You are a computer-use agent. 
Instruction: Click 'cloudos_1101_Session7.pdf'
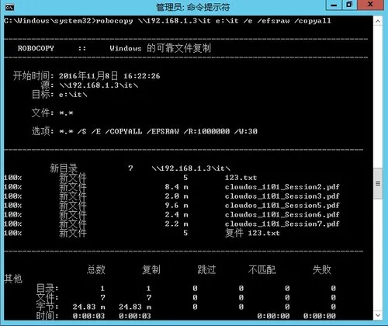point(282,224)
